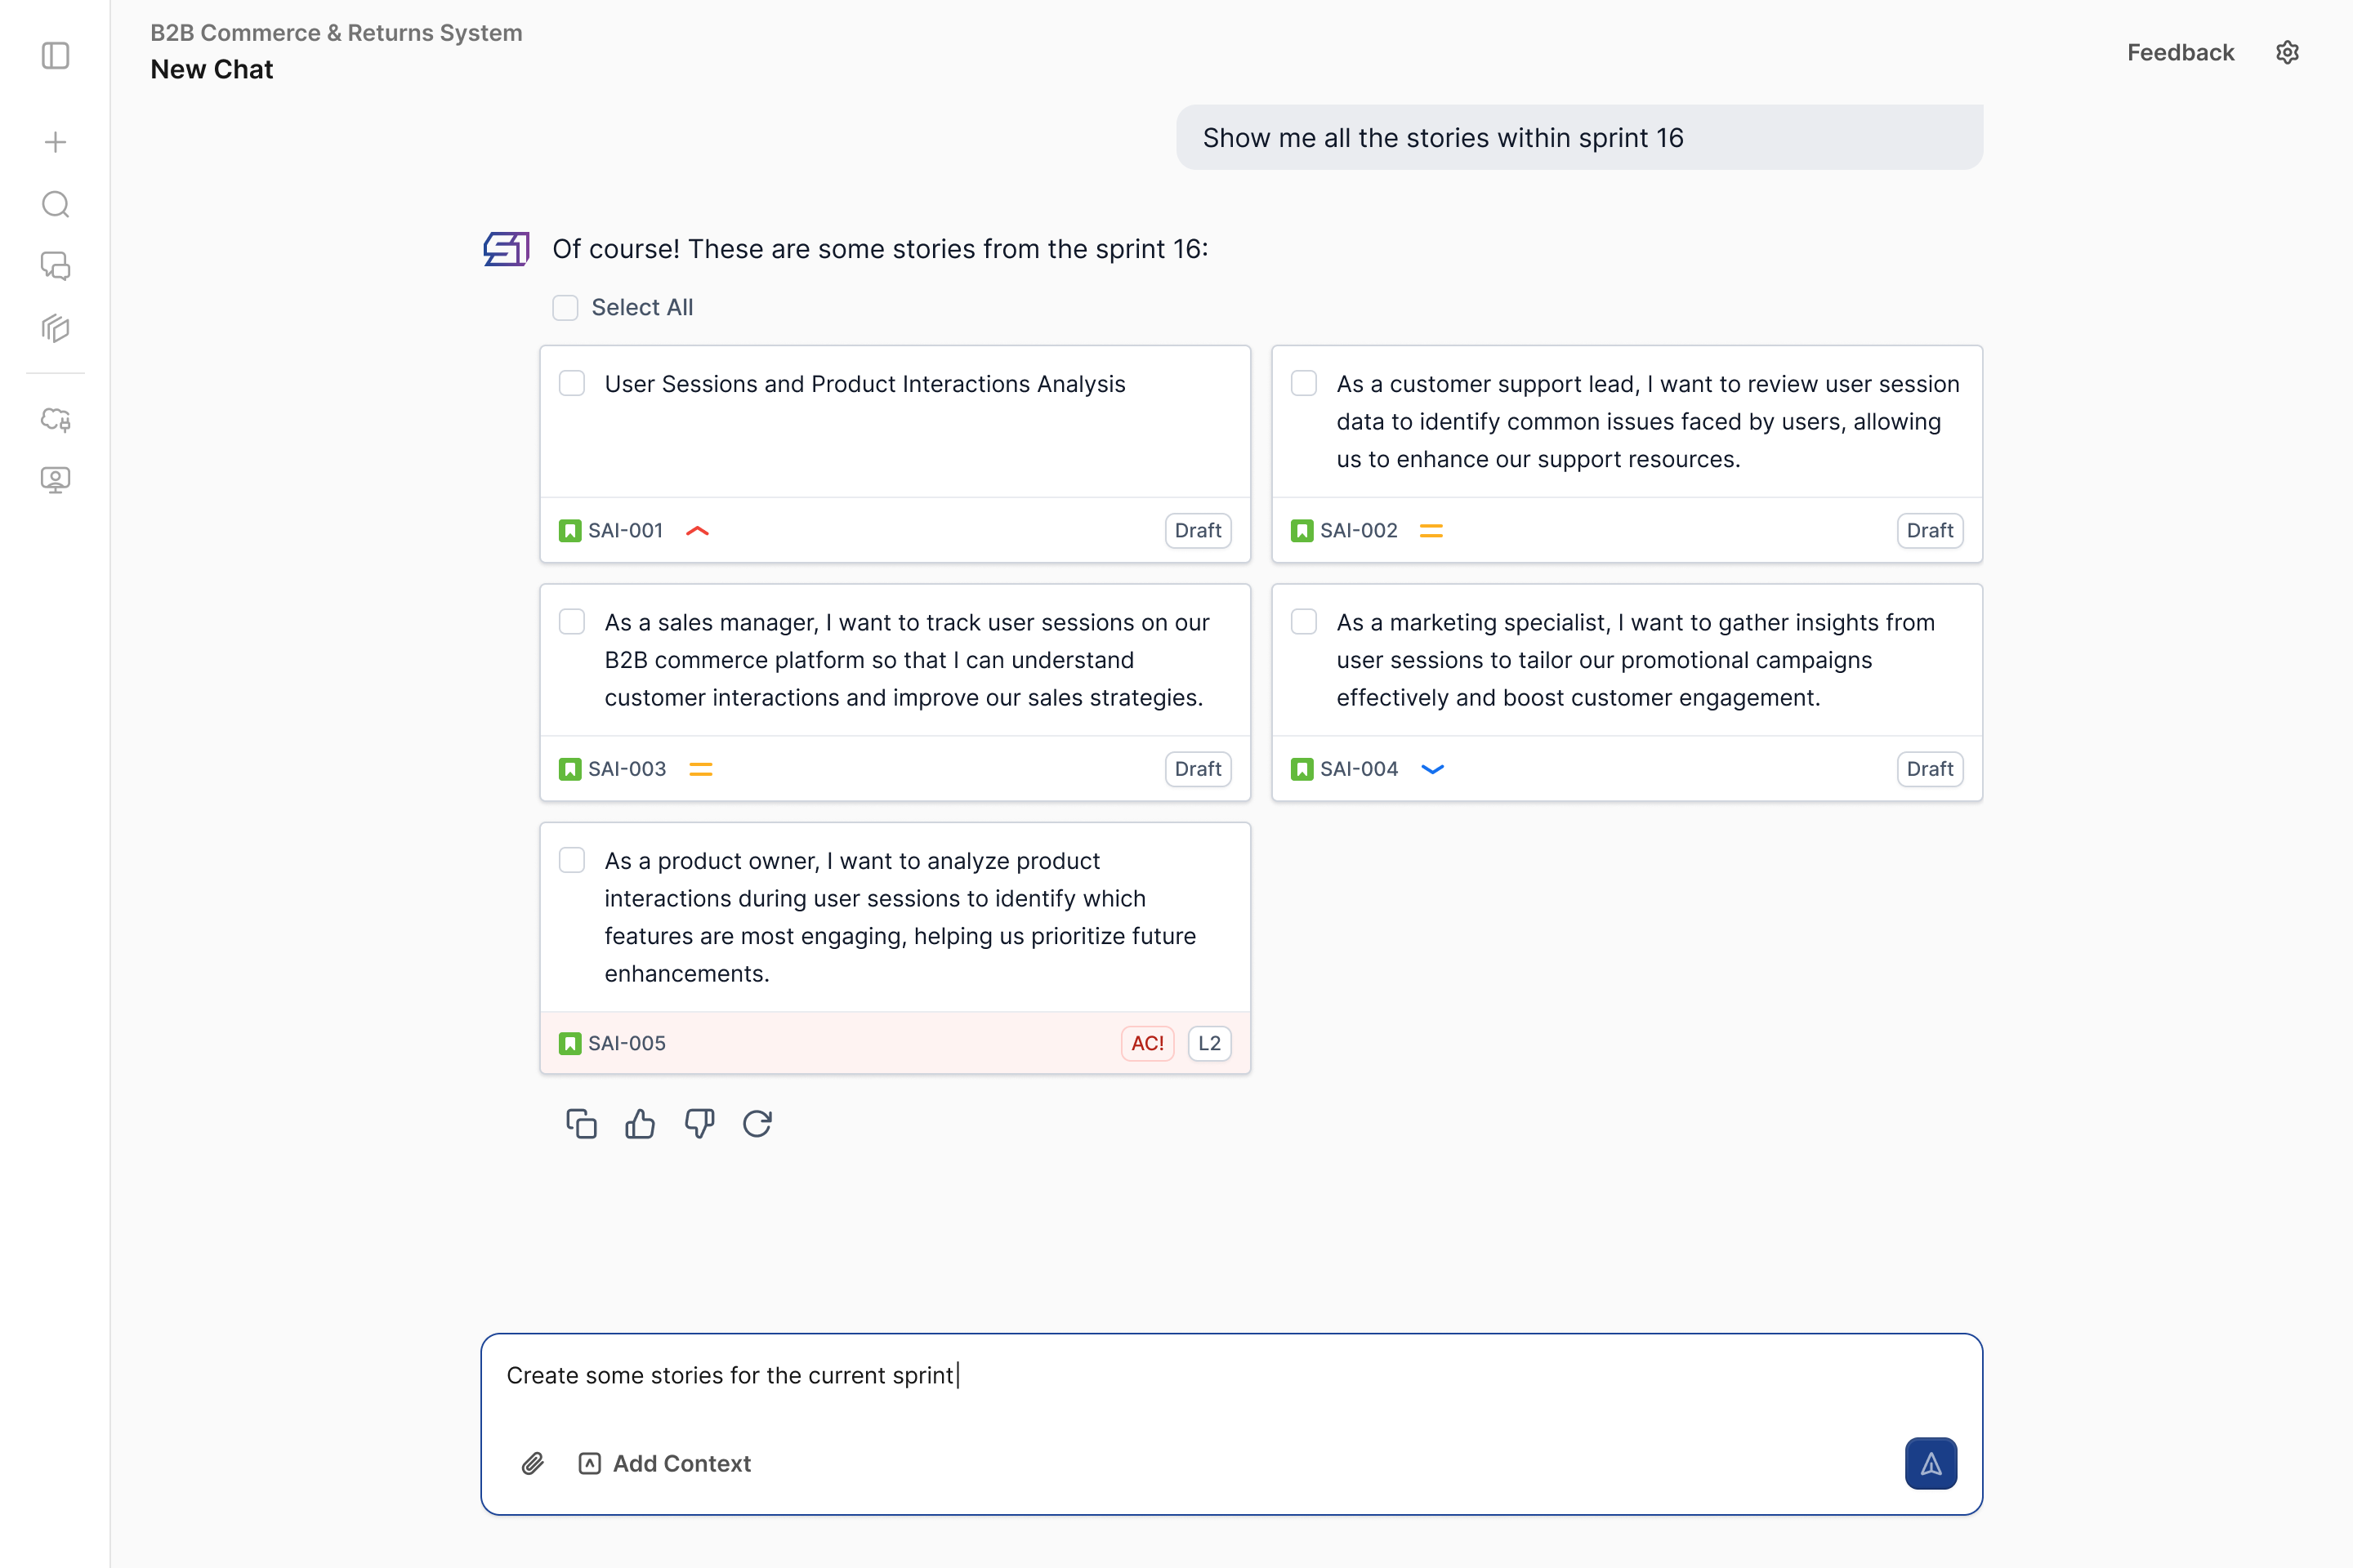
Task: Click low priority icon on SAI-004
Action: (x=1432, y=769)
